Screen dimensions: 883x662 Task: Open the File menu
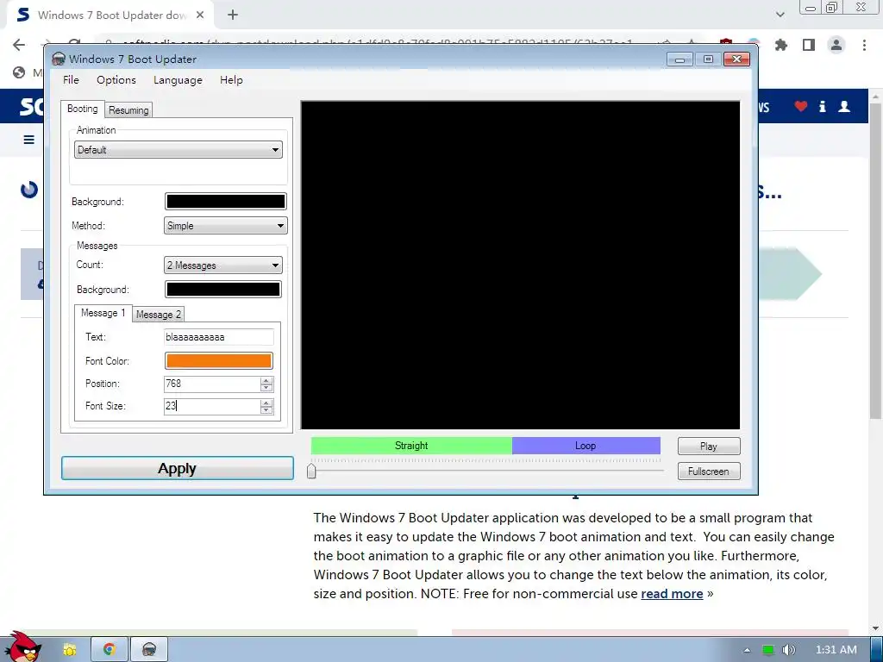[x=71, y=80]
